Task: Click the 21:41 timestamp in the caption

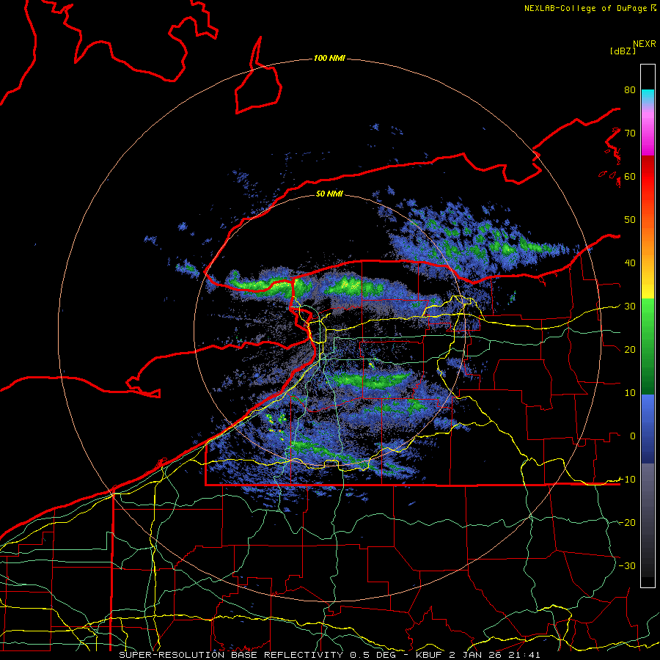Action: pyautogui.click(x=526, y=655)
